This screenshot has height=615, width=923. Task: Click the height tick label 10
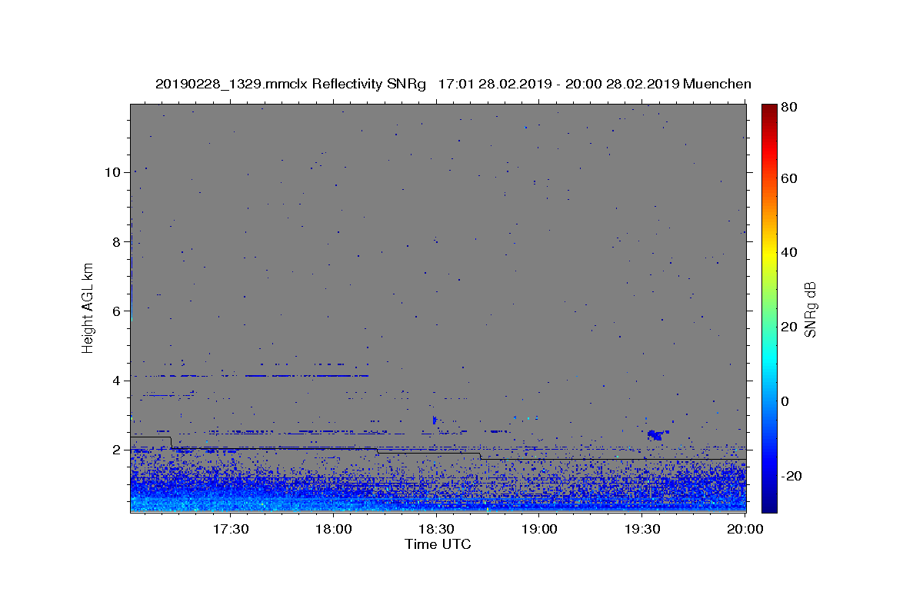tap(113, 171)
